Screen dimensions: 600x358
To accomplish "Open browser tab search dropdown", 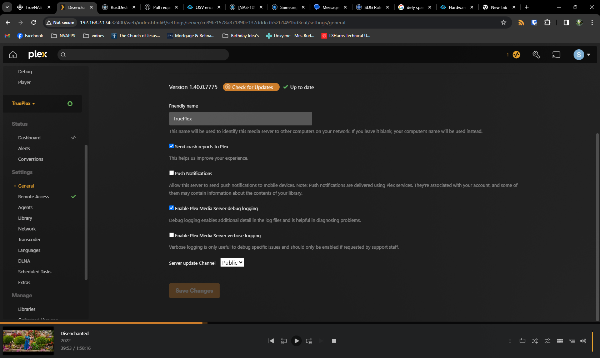I will pos(7,7).
